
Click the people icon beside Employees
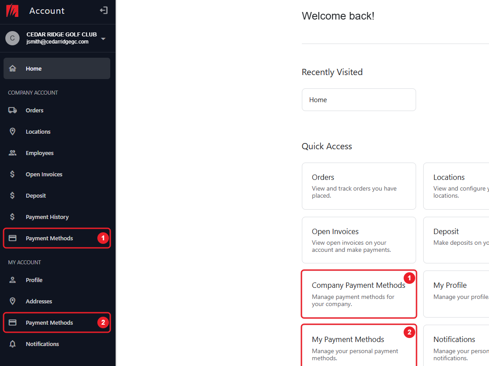[12, 153]
